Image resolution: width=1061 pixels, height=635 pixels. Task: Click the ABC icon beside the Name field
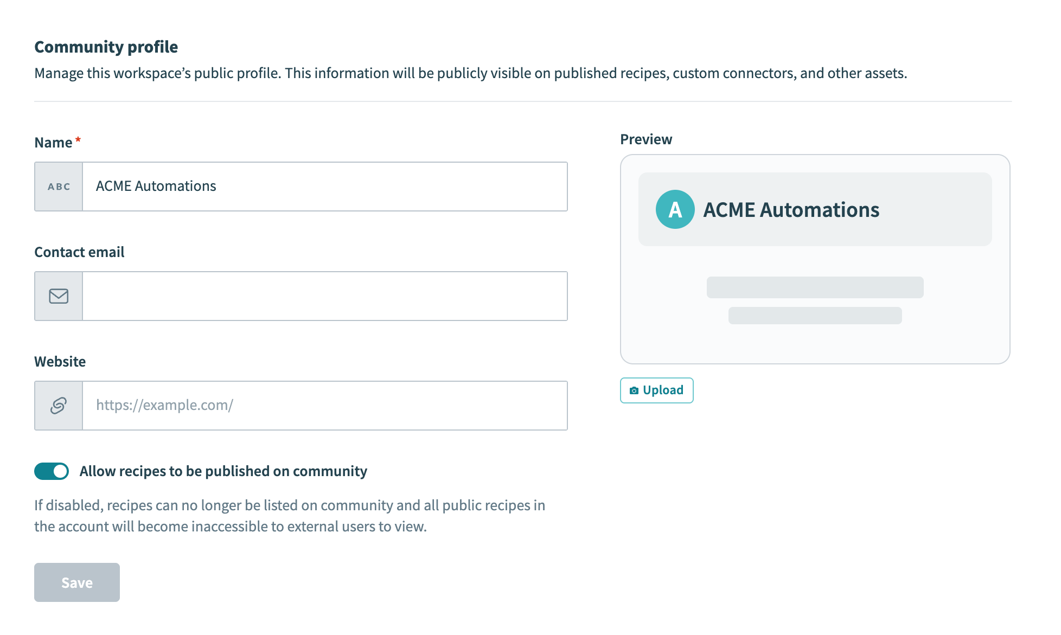(58, 186)
